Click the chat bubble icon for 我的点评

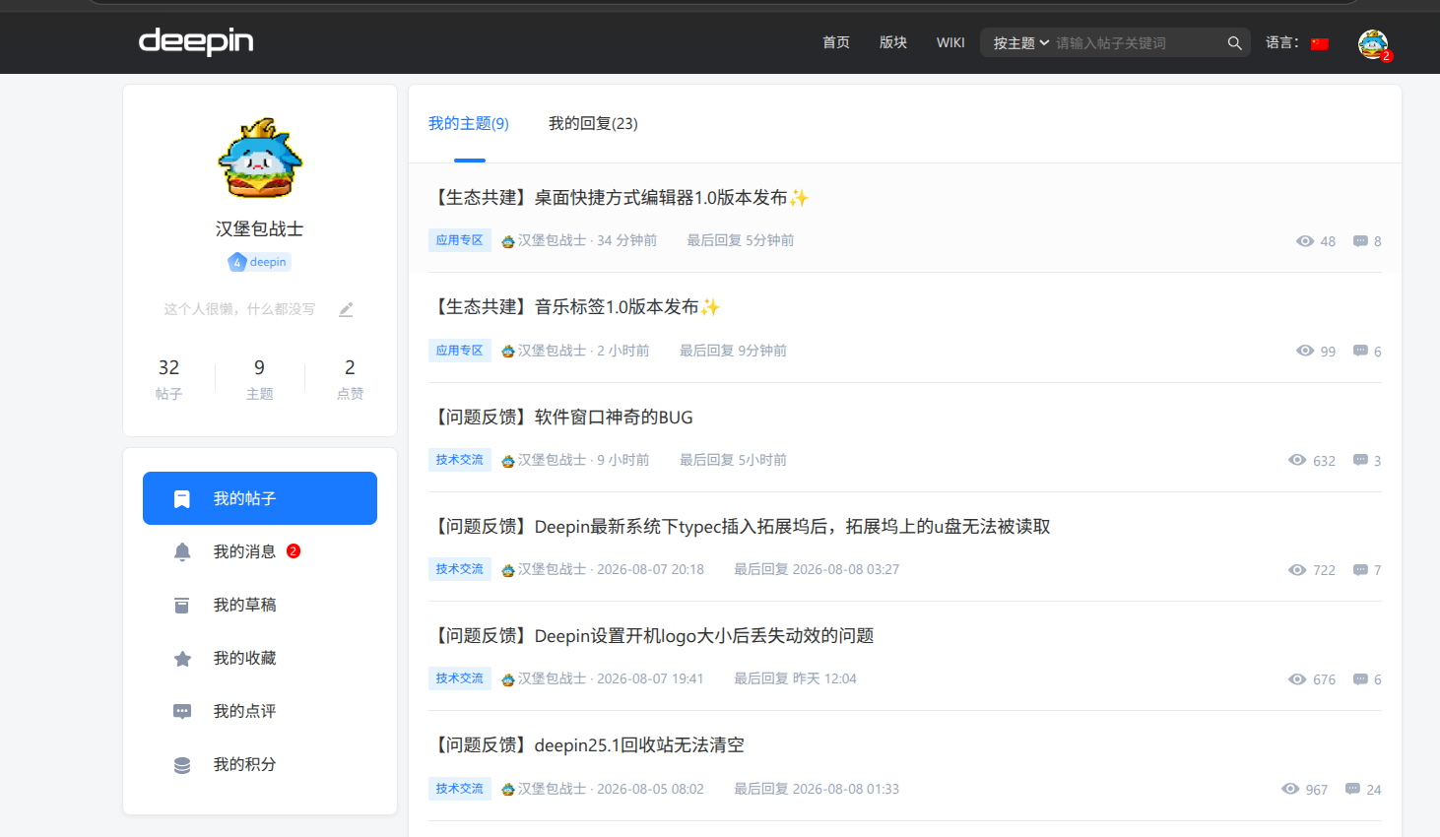click(x=182, y=711)
